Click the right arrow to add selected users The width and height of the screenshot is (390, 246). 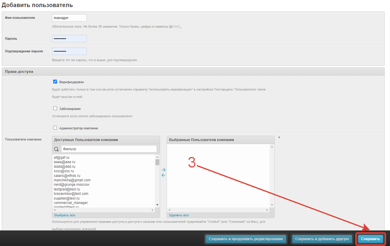pyautogui.click(x=164, y=170)
